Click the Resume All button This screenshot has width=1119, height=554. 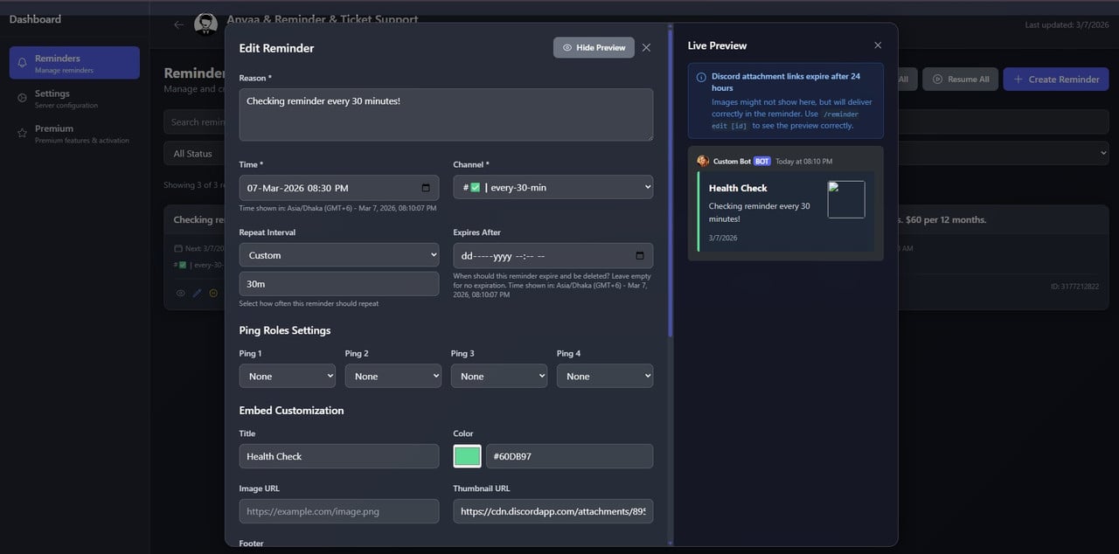(x=960, y=79)
